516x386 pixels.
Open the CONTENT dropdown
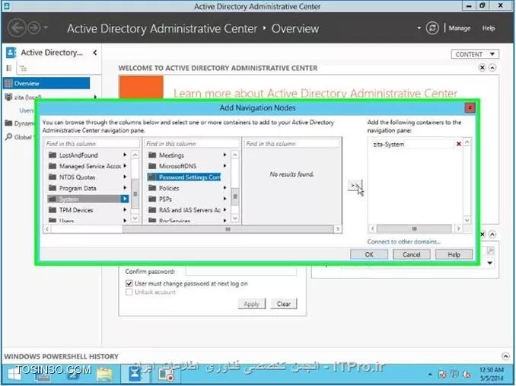475,54
